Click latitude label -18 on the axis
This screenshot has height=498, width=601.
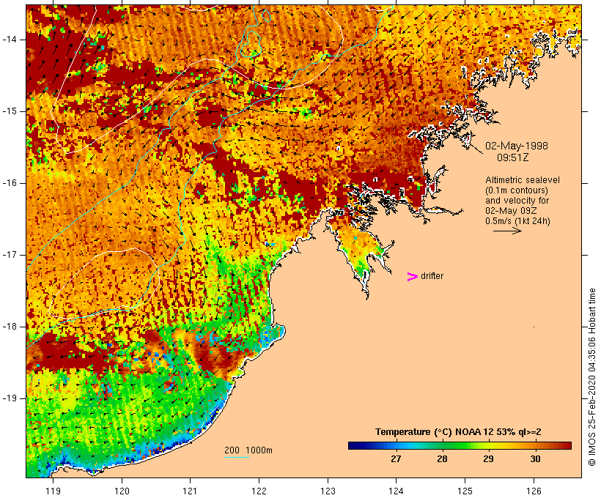(10, 327)
